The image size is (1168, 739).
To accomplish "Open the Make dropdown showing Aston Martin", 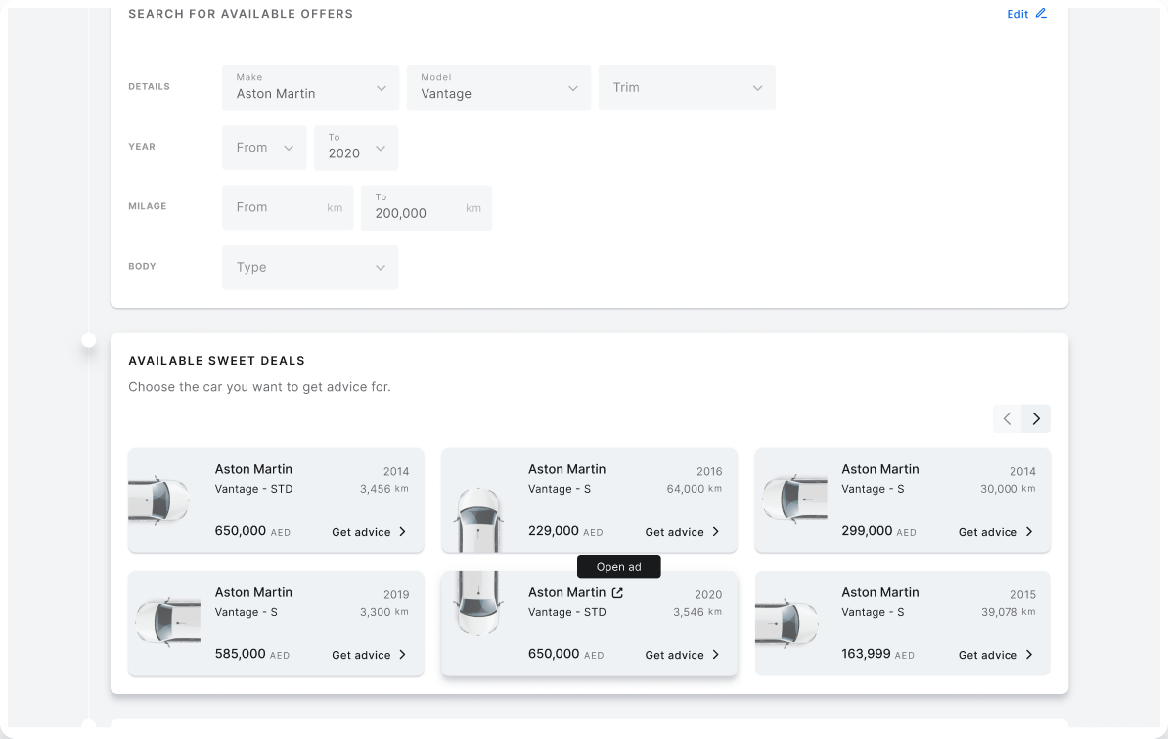I will (x=310, y=88).
